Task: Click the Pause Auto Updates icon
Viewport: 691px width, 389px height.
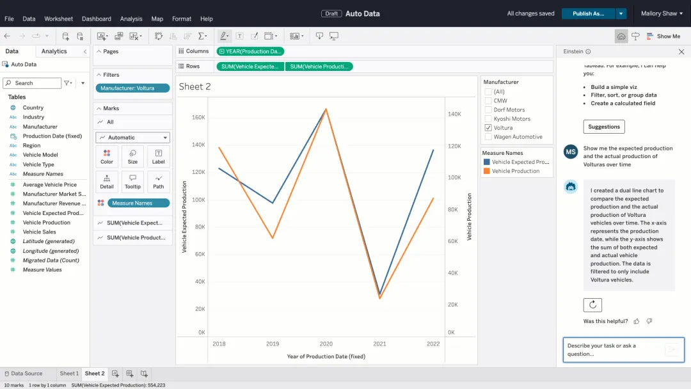Action: point(80,36)
